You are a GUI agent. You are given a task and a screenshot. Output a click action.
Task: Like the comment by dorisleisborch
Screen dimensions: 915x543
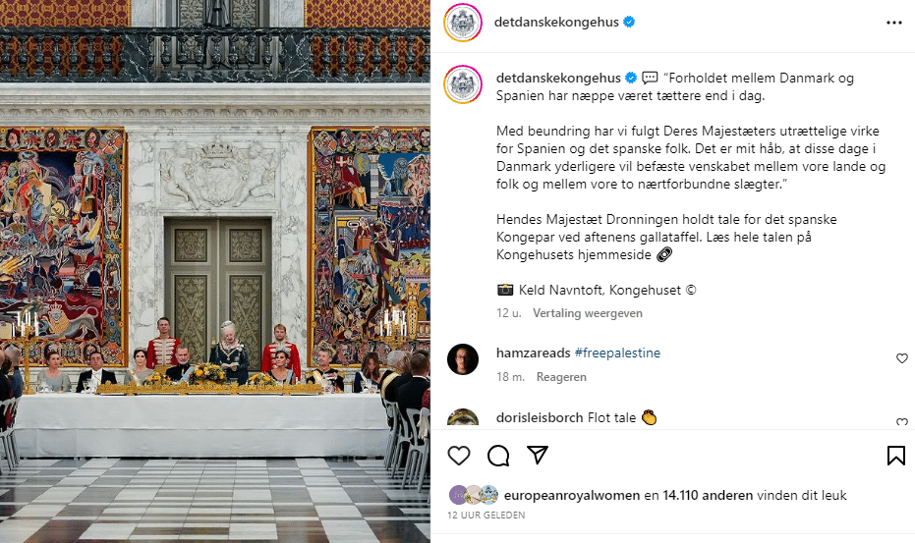pos(901,421)
